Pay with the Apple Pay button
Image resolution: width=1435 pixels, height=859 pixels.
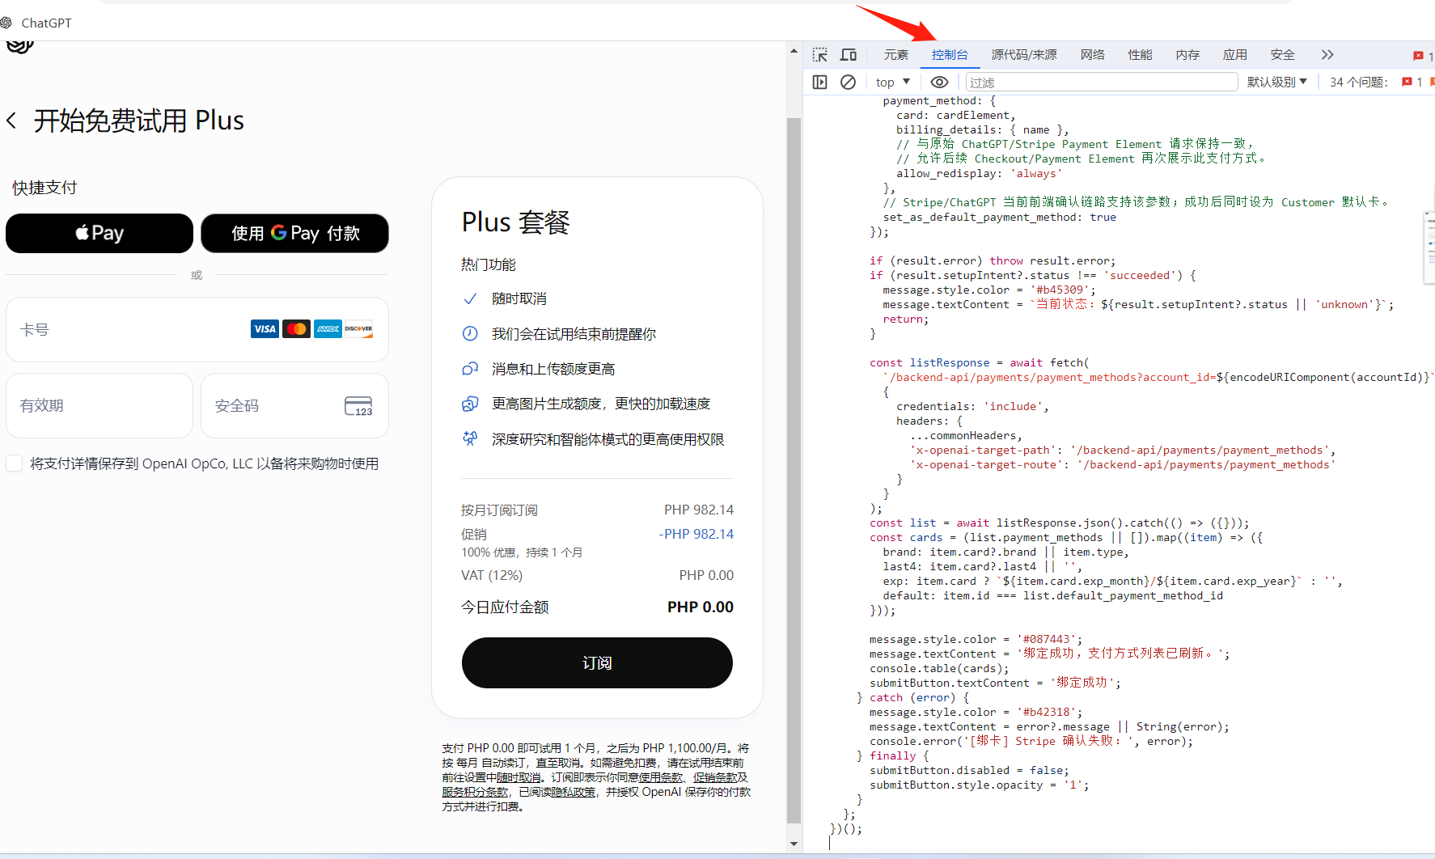[99, 233]
